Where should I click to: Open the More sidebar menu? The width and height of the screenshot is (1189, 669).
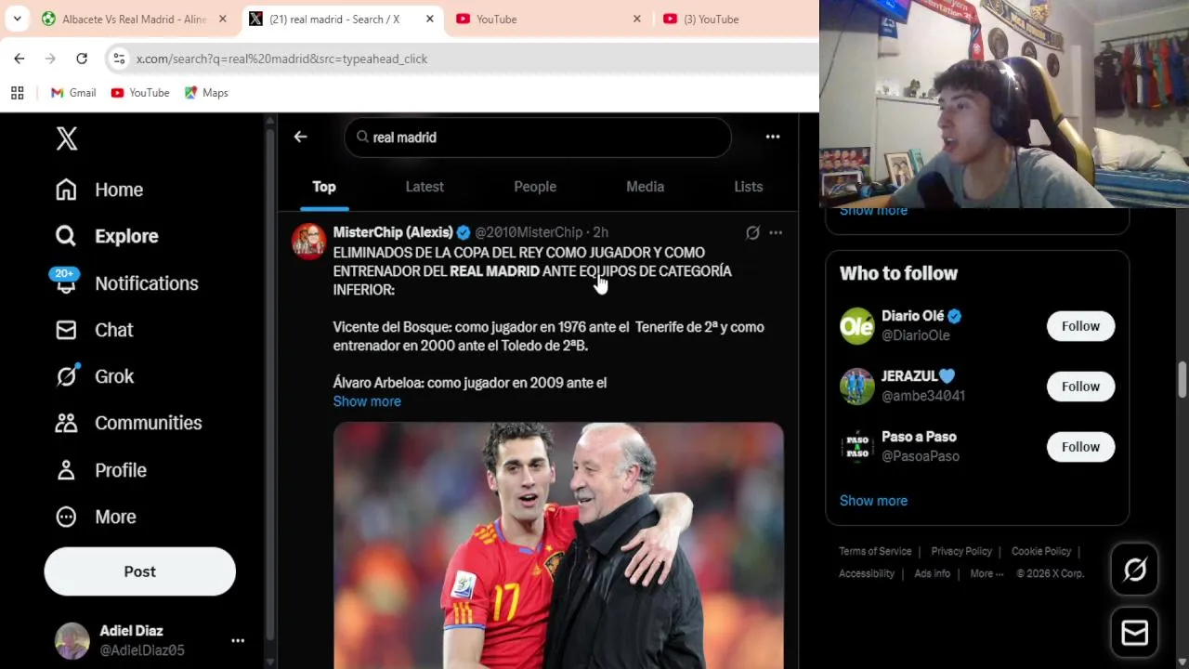pos(96,517)
